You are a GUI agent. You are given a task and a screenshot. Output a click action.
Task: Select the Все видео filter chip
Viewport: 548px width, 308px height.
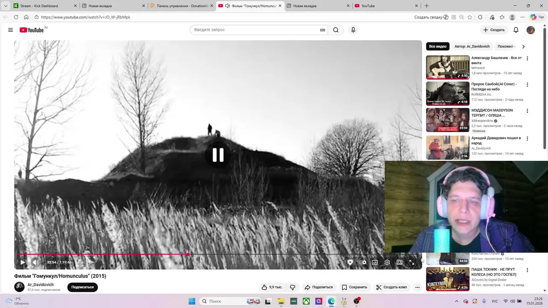[x=438, y=46]
